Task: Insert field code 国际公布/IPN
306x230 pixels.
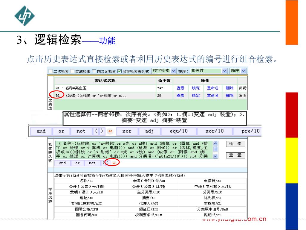Action: pos(86,209)
